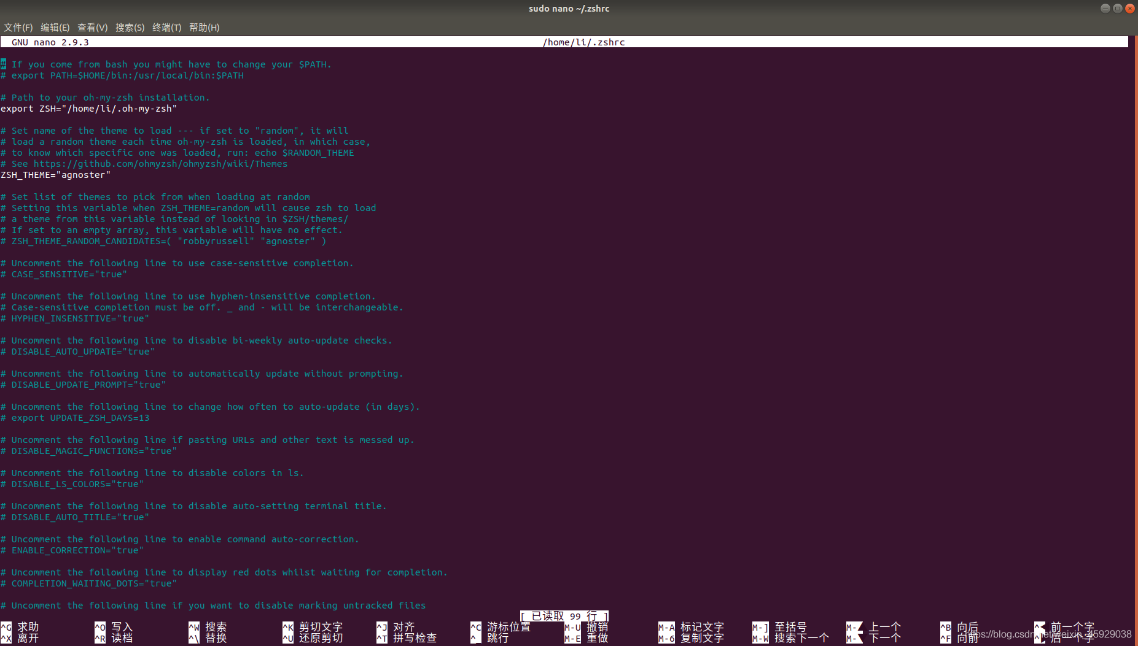Open the 搜索(S) menu
The width and height of the screenshot is (1138, 646).
pos(130,28)
